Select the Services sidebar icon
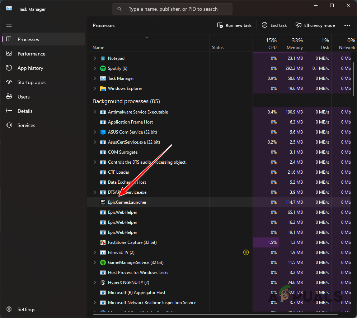The width and height of the screenshot is (357, 318). coord(9,125)
